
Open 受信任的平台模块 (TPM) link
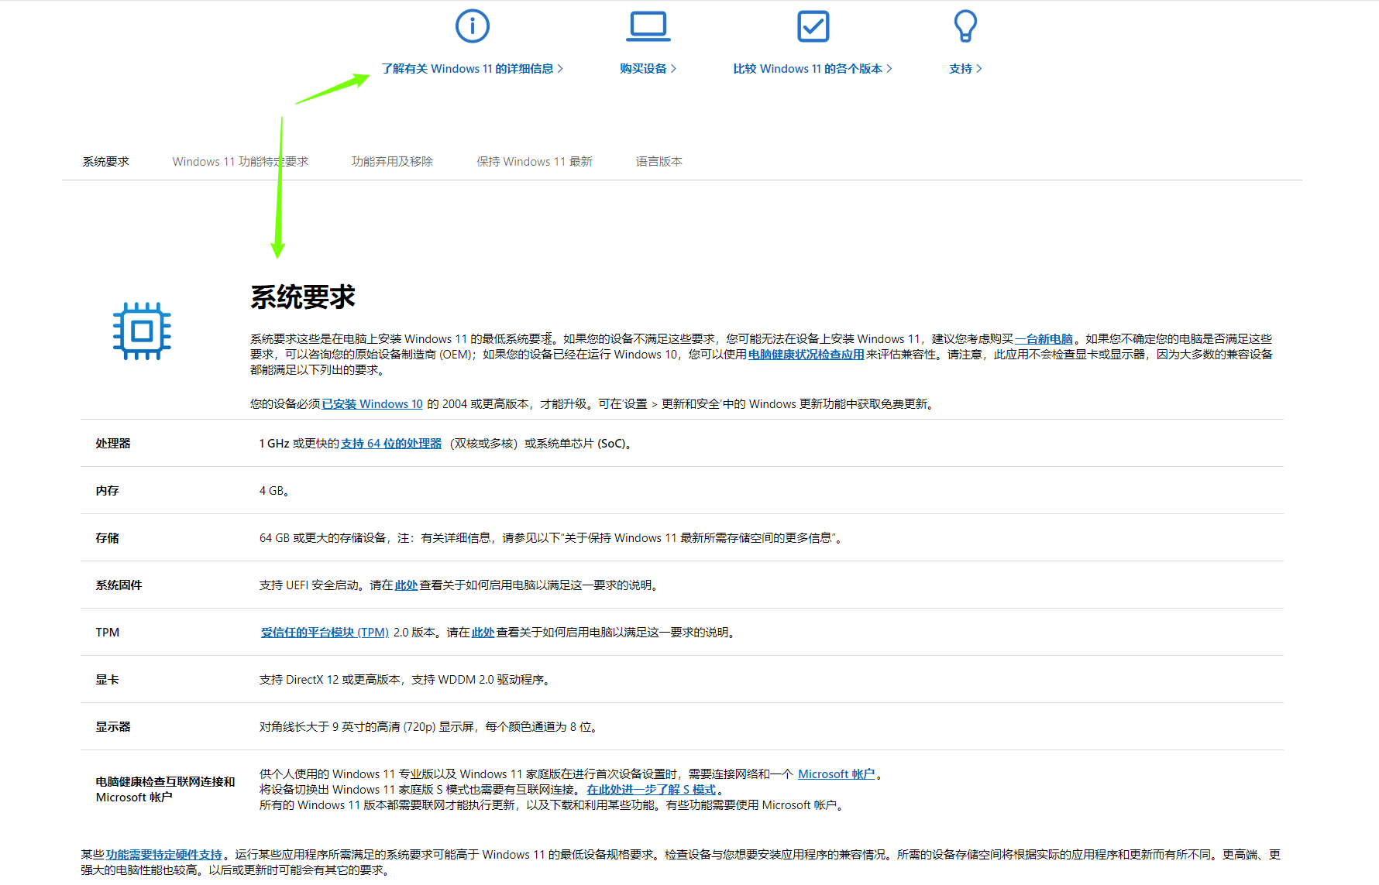325,633
